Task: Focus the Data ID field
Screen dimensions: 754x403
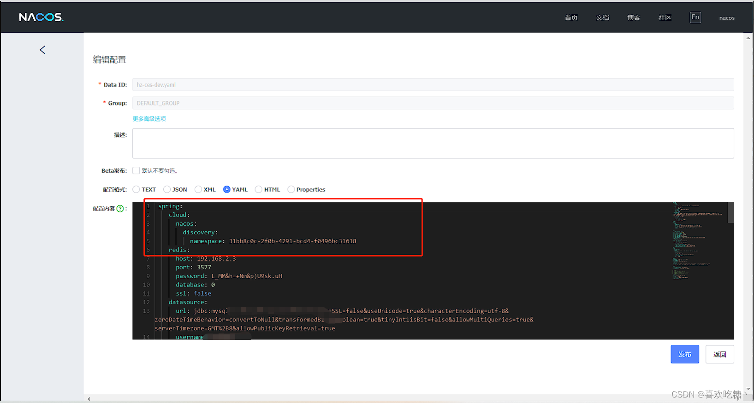Action: 433,85
